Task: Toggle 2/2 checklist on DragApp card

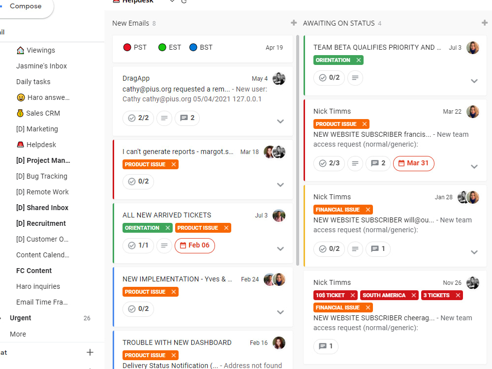Action: point(138,118)
